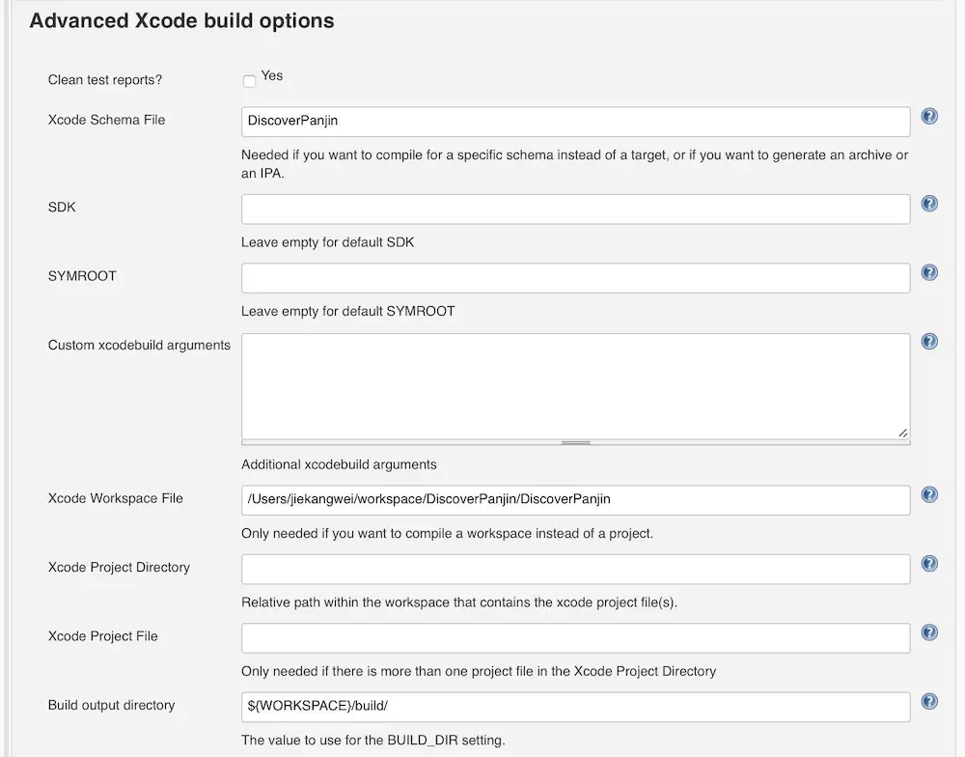Show help for Custom xcodebuild arguments
This screenshot has height=757, width=965.
(929, 341)
